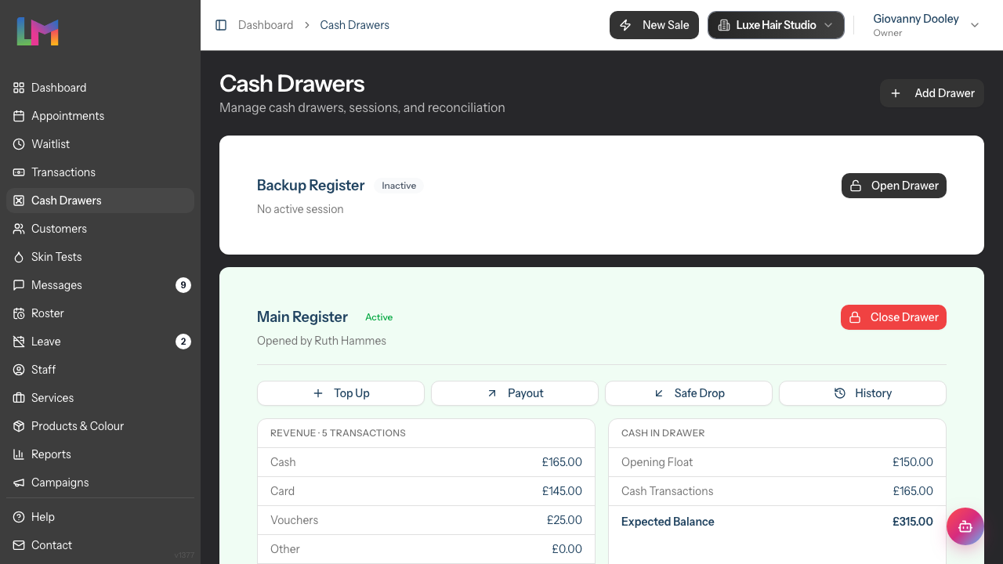This screenshot has width=1003, height=564.
Task: Click Revenue 5 Transactions header
Action: [x=338, y=433]
